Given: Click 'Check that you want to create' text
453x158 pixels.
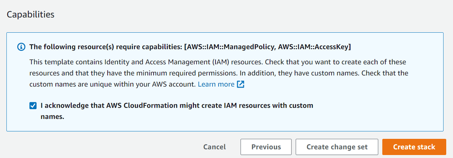Looking at the screenshot, I should click(x=302, y=61).
